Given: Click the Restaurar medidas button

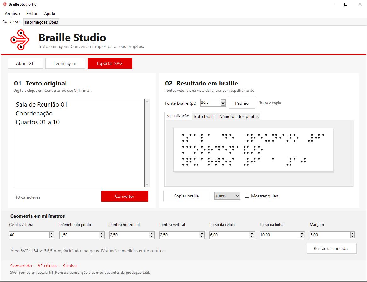Looking at the screenshot, I should 331,248.
